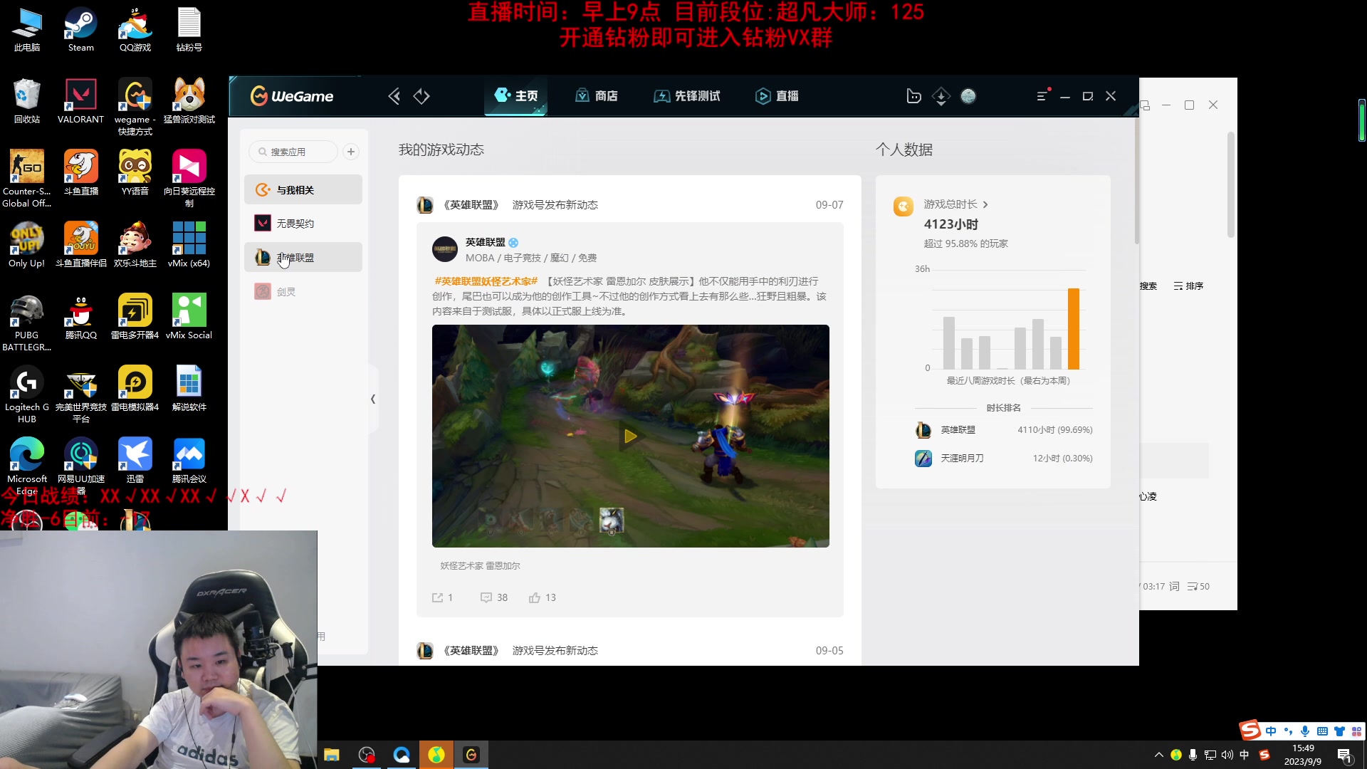Viewport: 1367px width, 769px height.
Task: Open the 回收站 recycle bin
Action: tap(27, 101)
